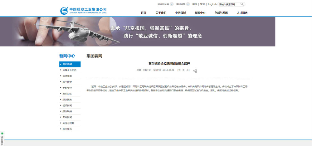
Task: Open the 首页 nav menu
Action: pyautogui.click(x=144, y=13)
